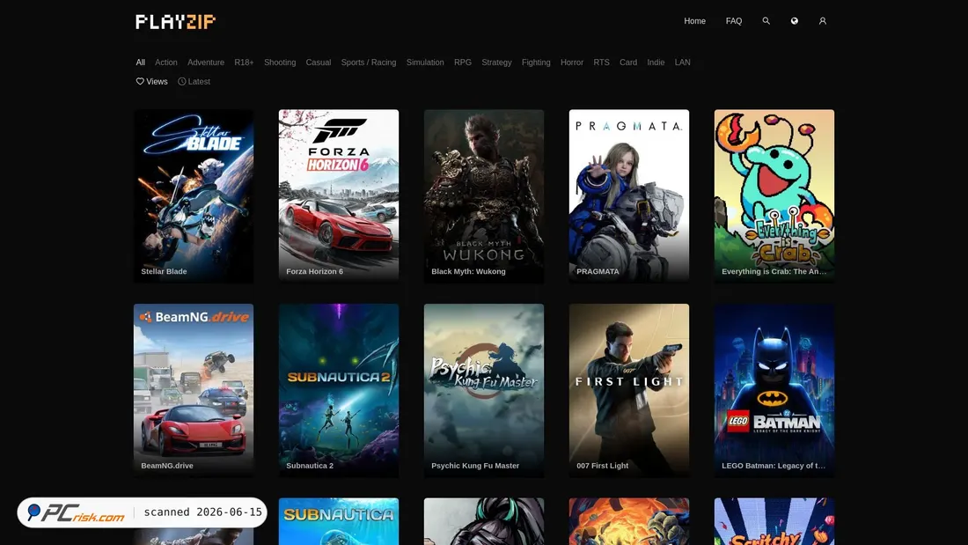This screenshot has height=545, width=968.
Task: Filter by RTS category
Action: point(601,63)
